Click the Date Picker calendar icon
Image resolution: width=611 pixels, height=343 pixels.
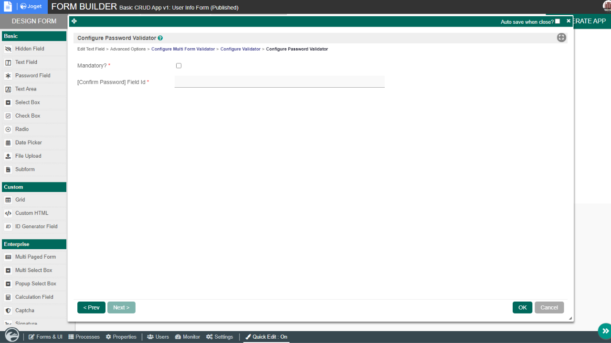8,142
